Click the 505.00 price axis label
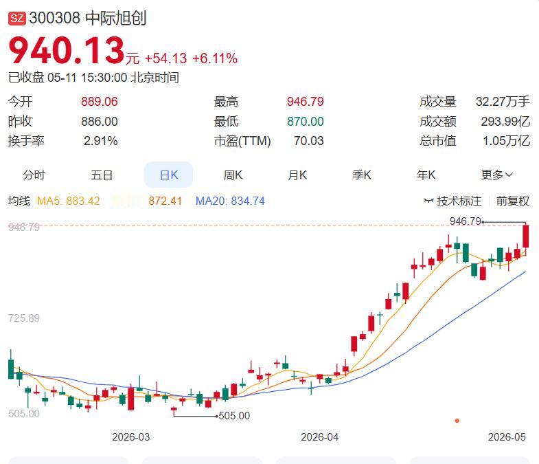The height and width of the screenshot is (464, 539). tap(24, 413)
